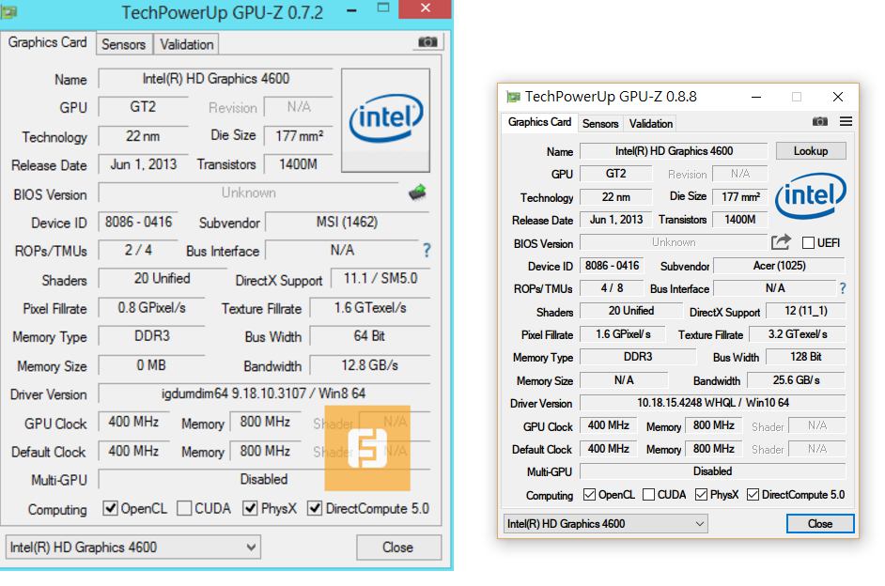Image resolution: width=885 pixels, height=586 pixels.
Task: Click DirectX Support '12 (11_1)' value
Action: 805,311
